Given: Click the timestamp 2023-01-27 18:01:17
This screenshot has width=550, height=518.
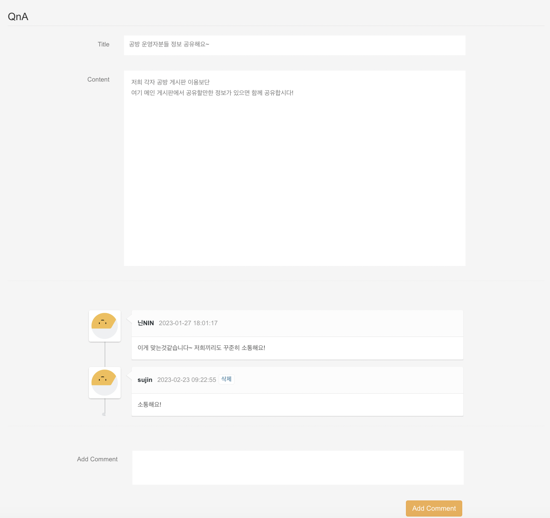Looking at the screenshot, I should [188, 323].
